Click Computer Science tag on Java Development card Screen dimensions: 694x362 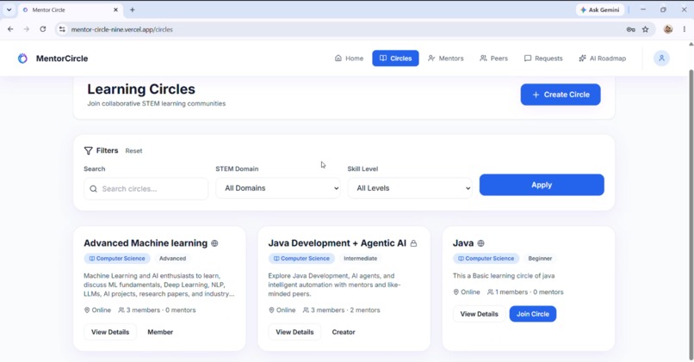pyautogui.click(x=302, y=259)
